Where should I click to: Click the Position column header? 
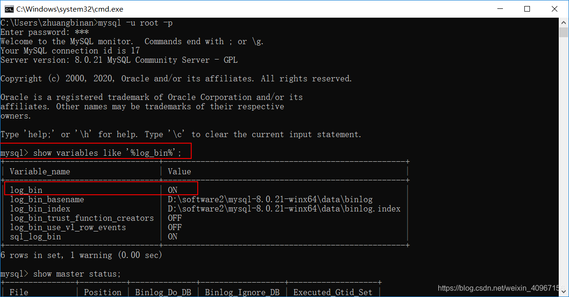tap(103, 292)
